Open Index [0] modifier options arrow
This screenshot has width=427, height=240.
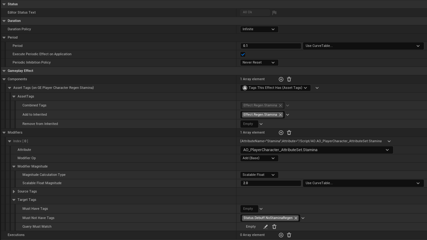pyautogui.click(x=389, y=141)
